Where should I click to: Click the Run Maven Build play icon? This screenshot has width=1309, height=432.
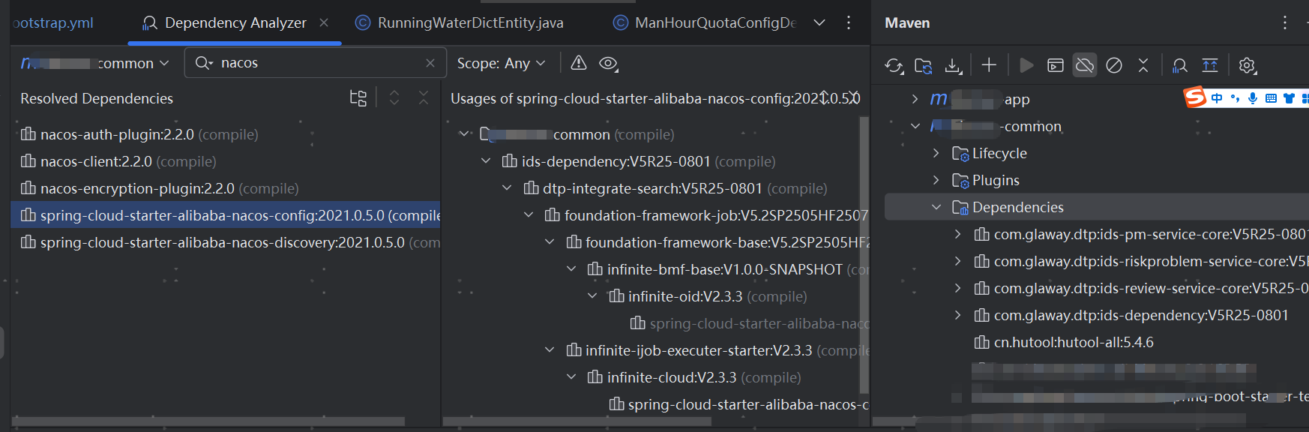(1026, 65)
